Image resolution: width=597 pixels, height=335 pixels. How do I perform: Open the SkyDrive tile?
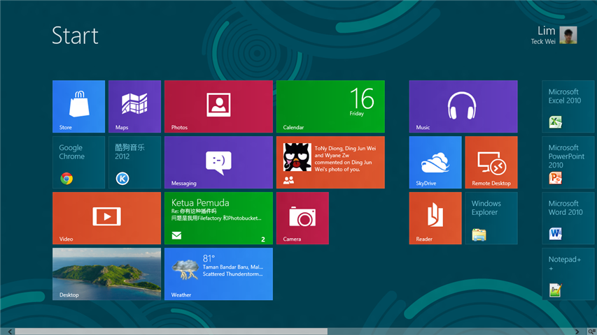coord(435,162)
